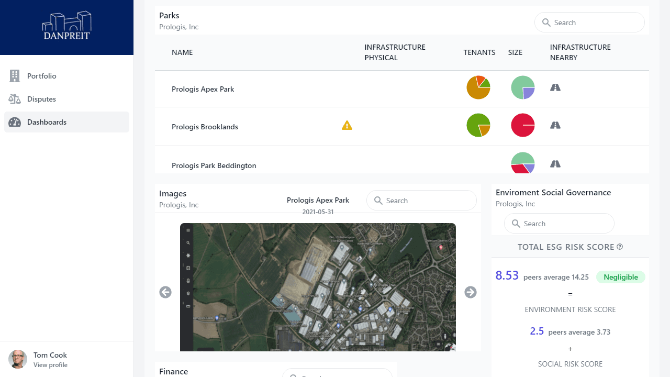This screenshot has height=377, width=670.
Task: Select the Prologis Brooklands row name
Action: point(205,127)
